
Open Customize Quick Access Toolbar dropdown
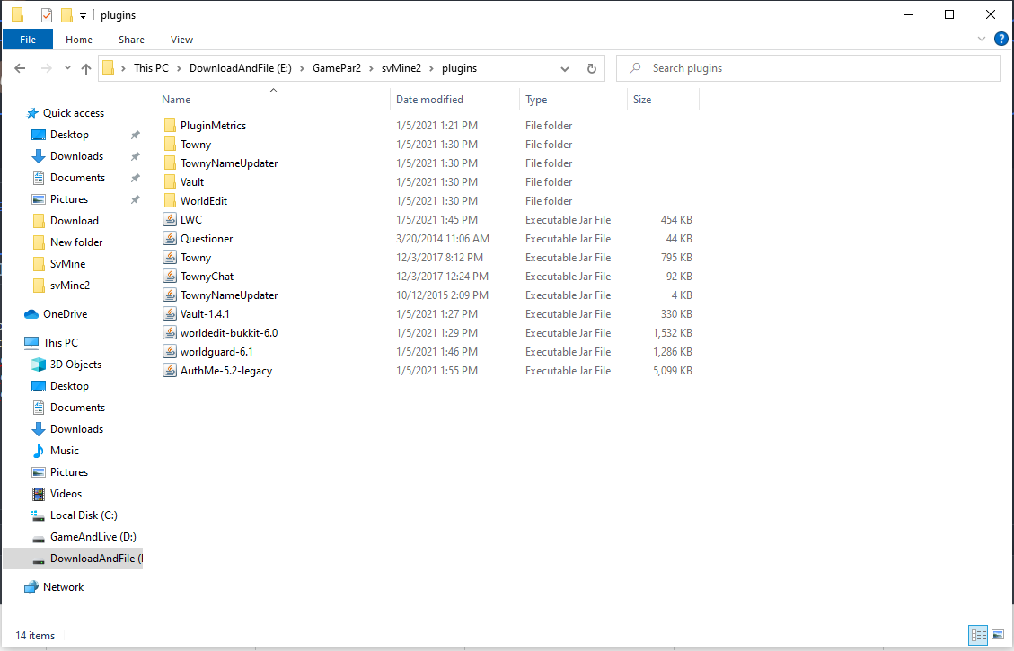[x=83, y=15]
